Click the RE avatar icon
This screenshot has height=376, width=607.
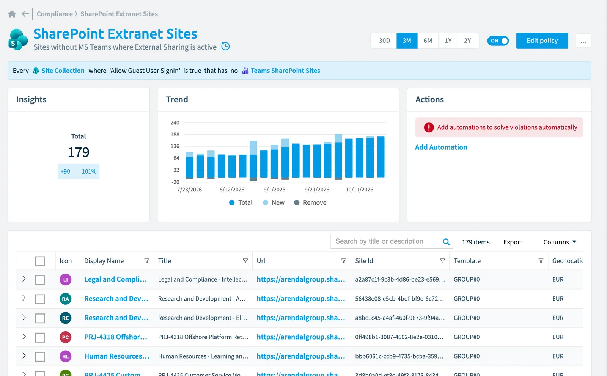[x=66, y=318]
